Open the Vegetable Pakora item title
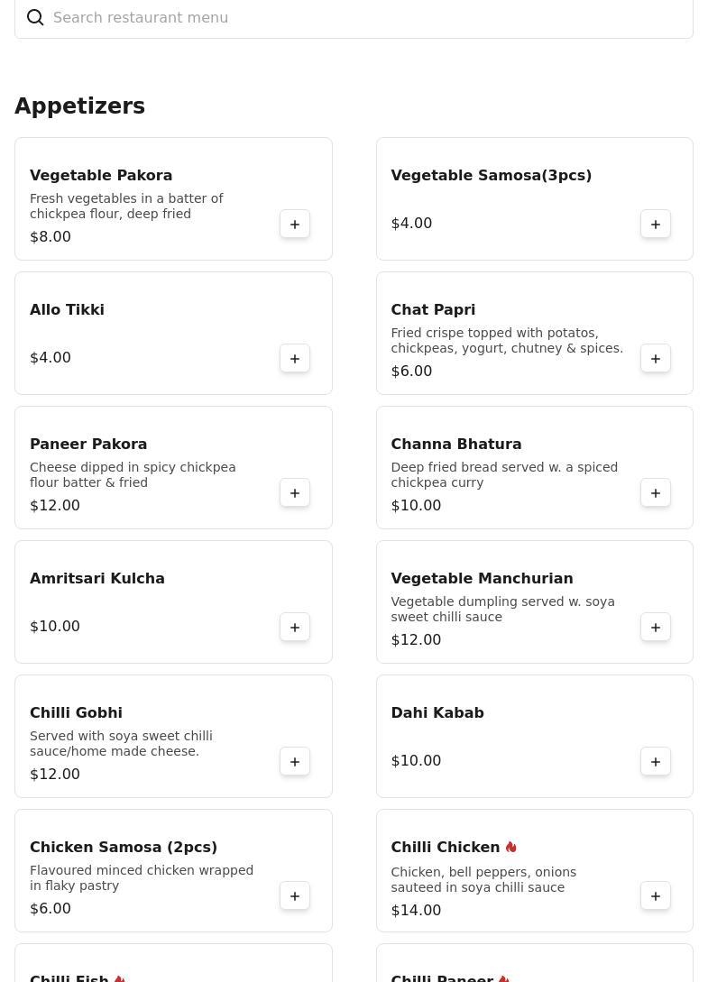 click(101, 176)
